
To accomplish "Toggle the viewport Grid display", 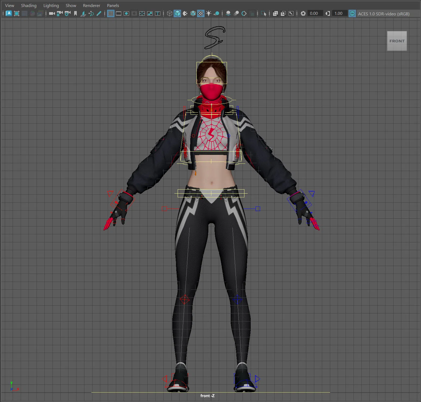I will (111, 13).
